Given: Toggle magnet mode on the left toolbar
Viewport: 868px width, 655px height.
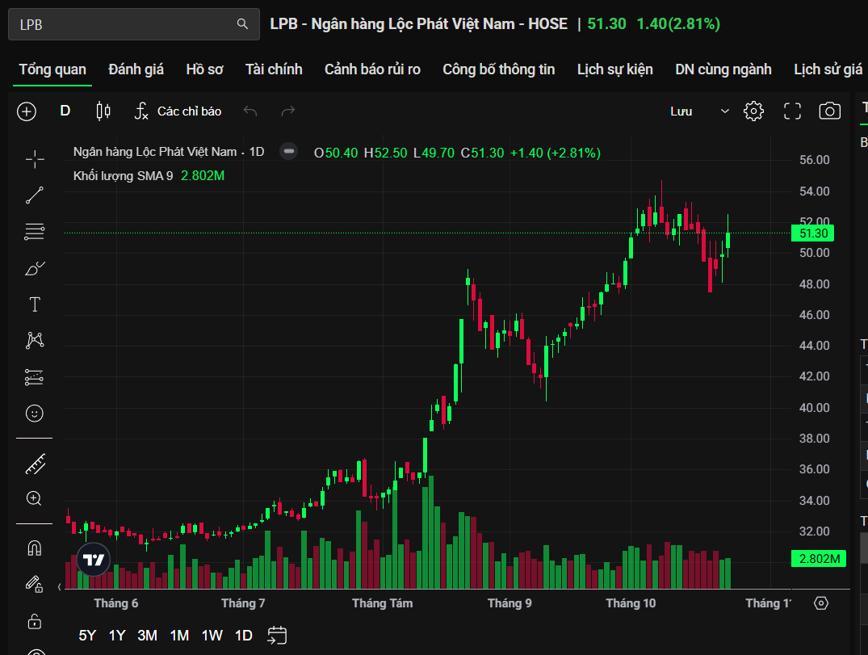Looking at the screenshot, I should [35, 548].
